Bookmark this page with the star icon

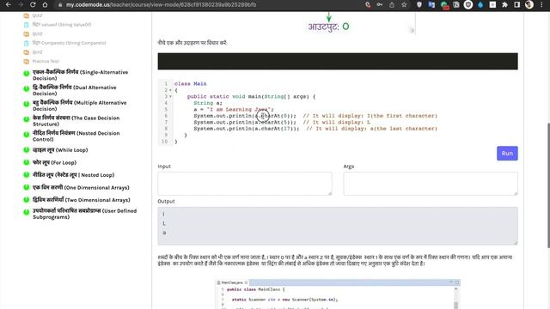click(x=404, y=5)
